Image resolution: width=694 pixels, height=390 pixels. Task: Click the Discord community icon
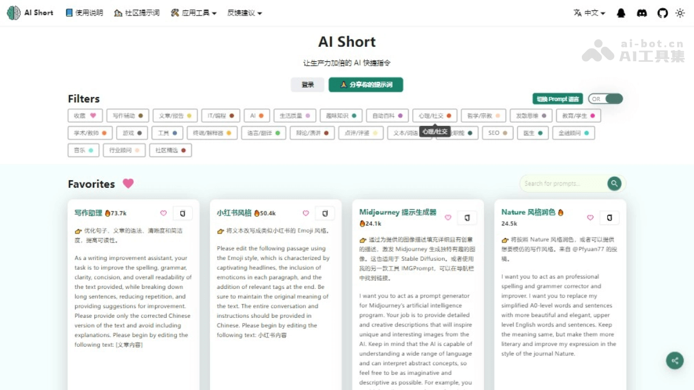pos(642,12)
